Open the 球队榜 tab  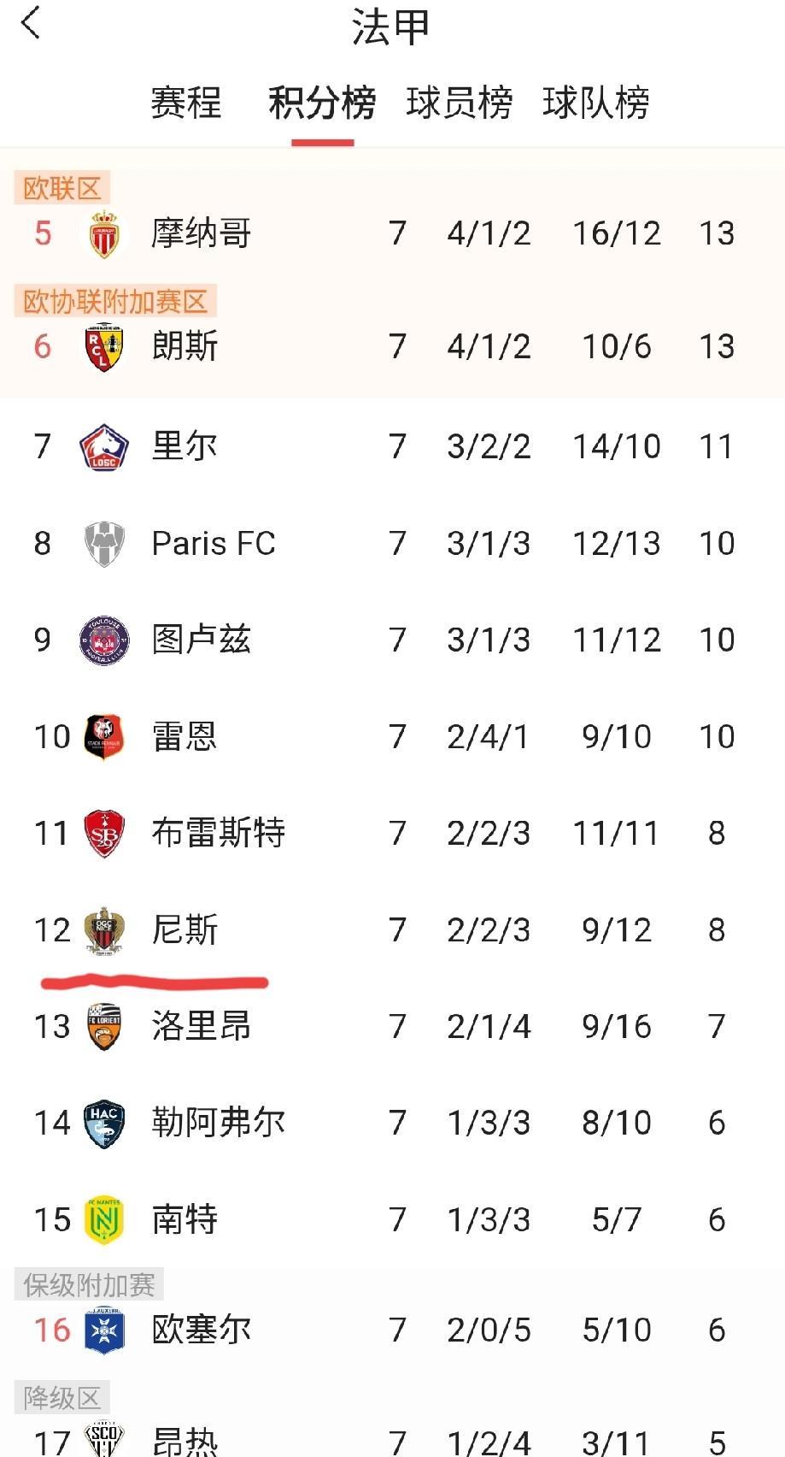coord(595,103)
